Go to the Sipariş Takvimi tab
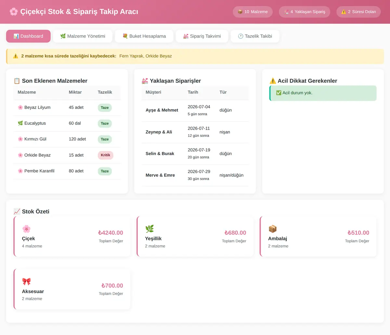Image resolution: width=390 pixels, height=335 pixels. [202, 36]
